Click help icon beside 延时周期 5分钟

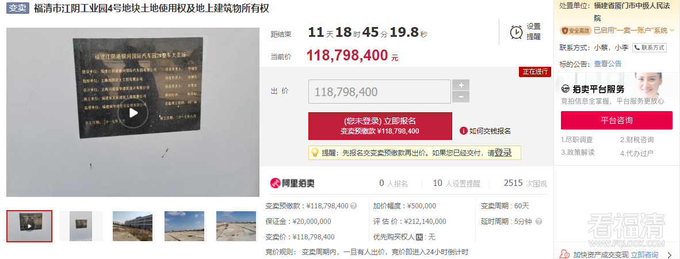538,221
